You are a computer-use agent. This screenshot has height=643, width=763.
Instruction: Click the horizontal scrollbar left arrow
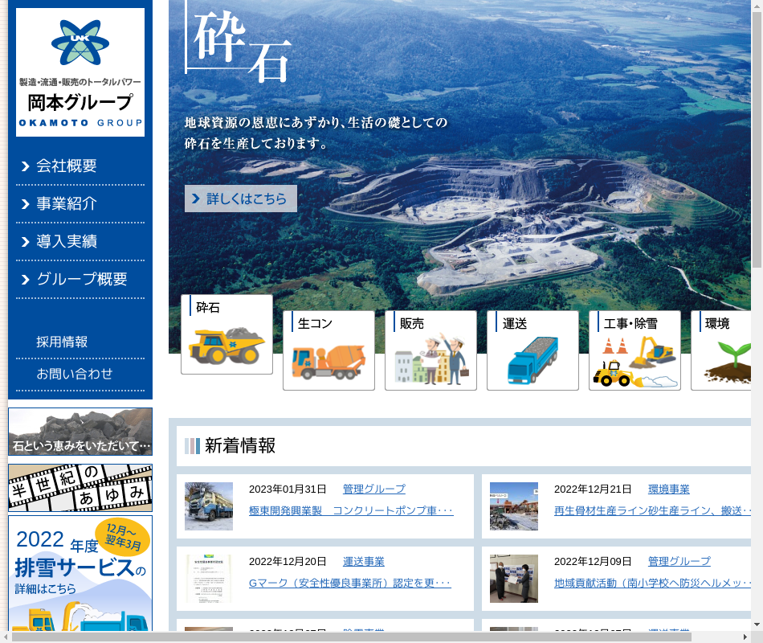click(x=6, y=637)
